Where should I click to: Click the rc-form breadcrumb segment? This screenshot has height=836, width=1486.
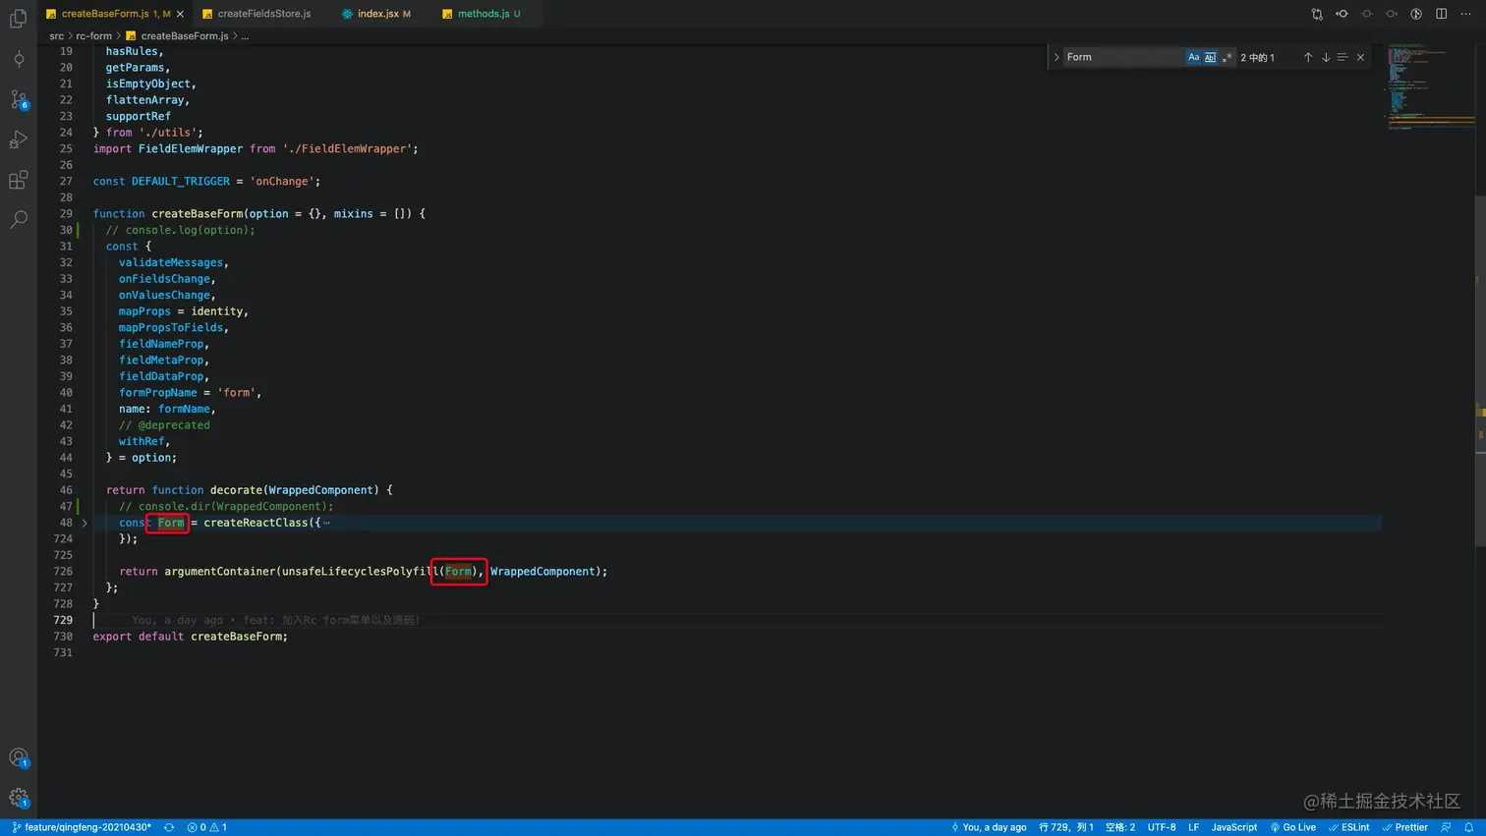[x=94, y=35]
